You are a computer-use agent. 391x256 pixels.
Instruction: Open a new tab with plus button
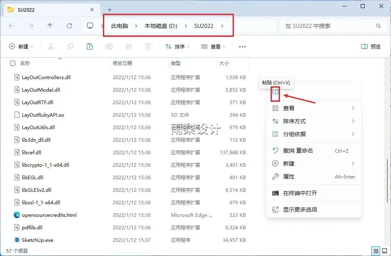[x=109, y=10]
